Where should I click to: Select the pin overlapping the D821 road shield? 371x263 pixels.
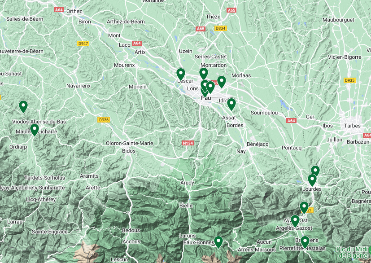(x=304, y=208)
